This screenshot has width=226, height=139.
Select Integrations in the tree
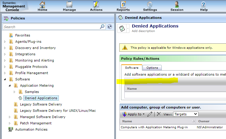(x=25, y=54)
